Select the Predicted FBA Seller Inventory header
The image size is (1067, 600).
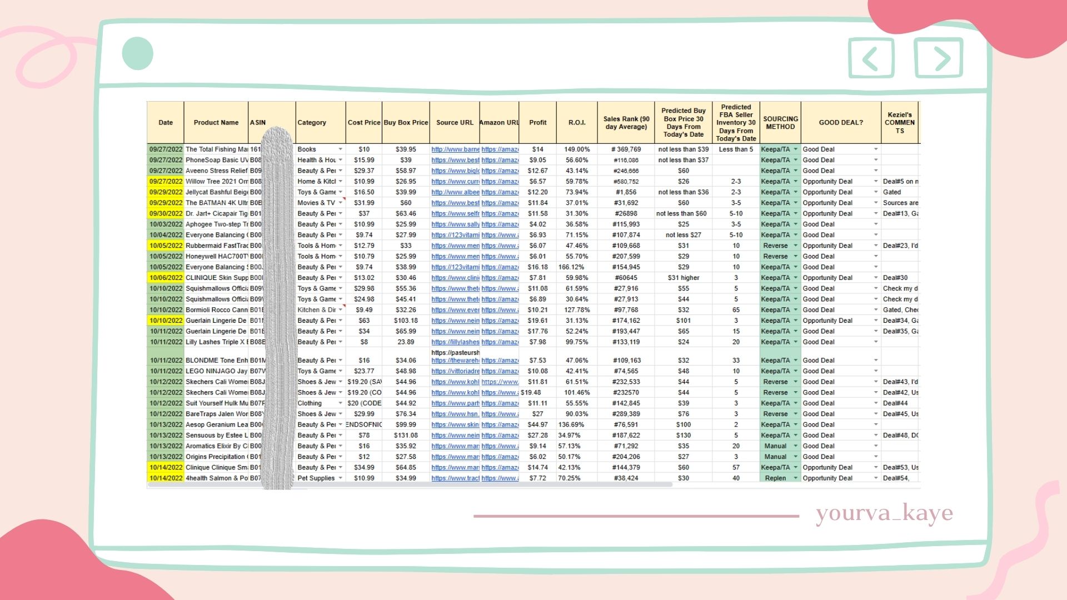[x=736, y=123]
